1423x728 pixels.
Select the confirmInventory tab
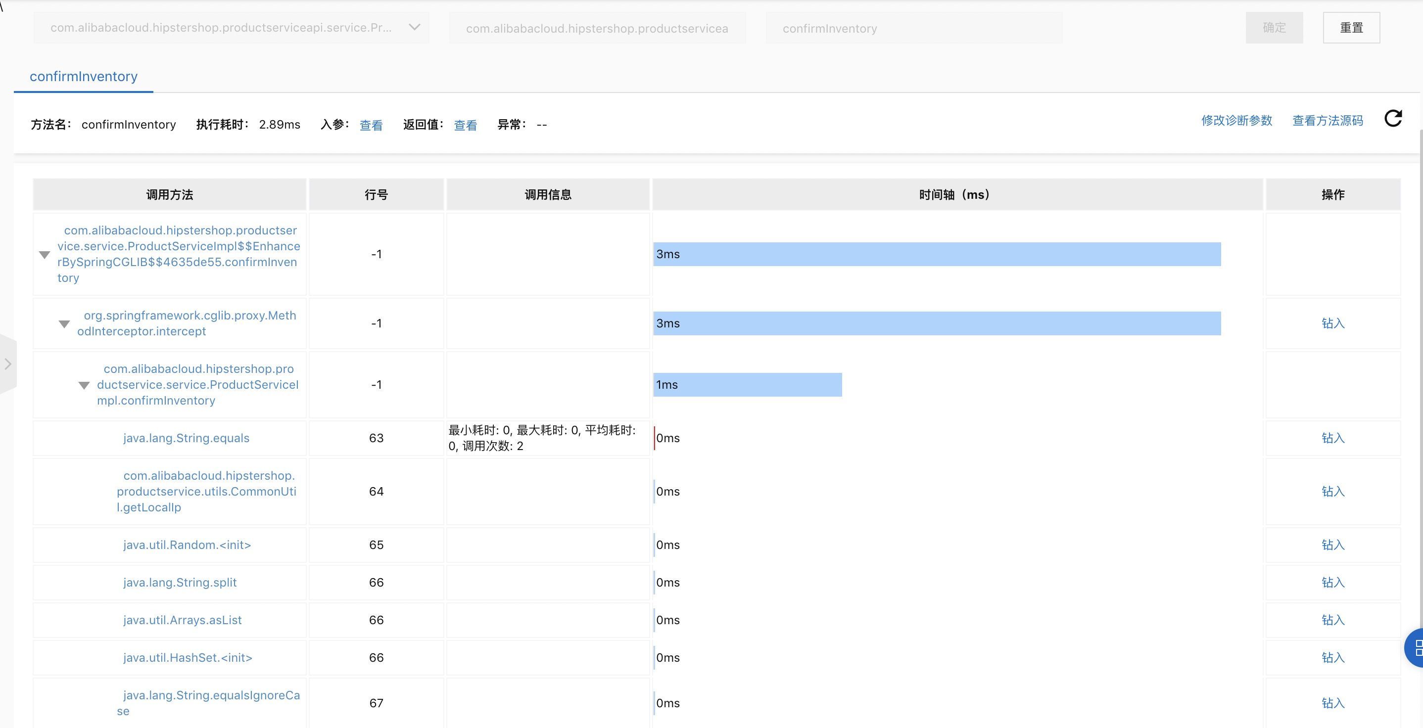pos(84,76)
